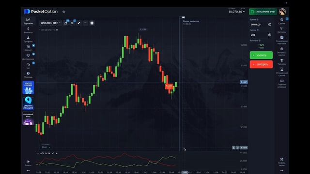310x174 pixels.
Task: Open the Hotkeys keyboard panel
Action: click(x=282, y=84)
